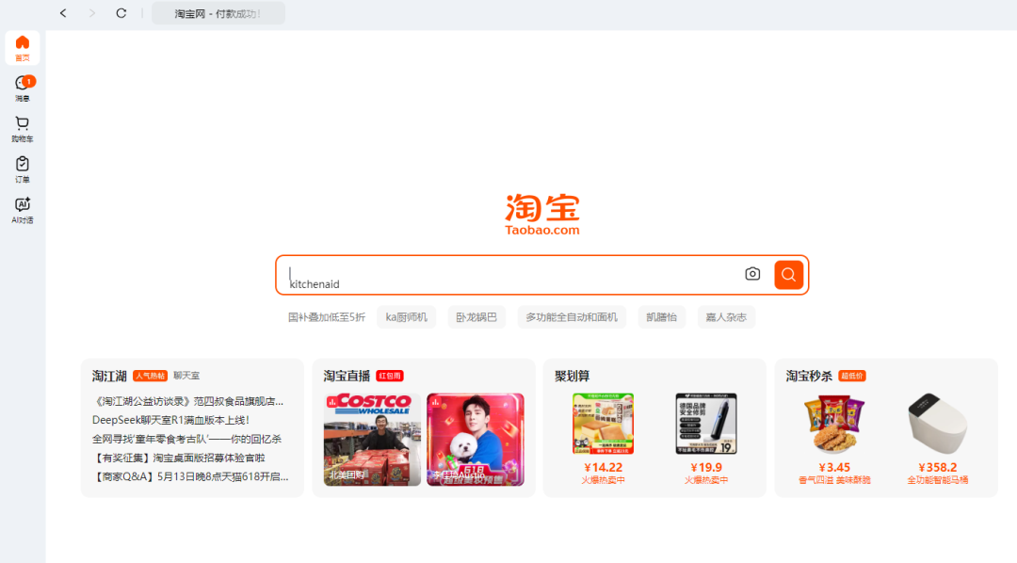The height and width of the screenshot is (563, 1017).
Task: Open the shopping cart (购物车) icon
Action: 23,130
